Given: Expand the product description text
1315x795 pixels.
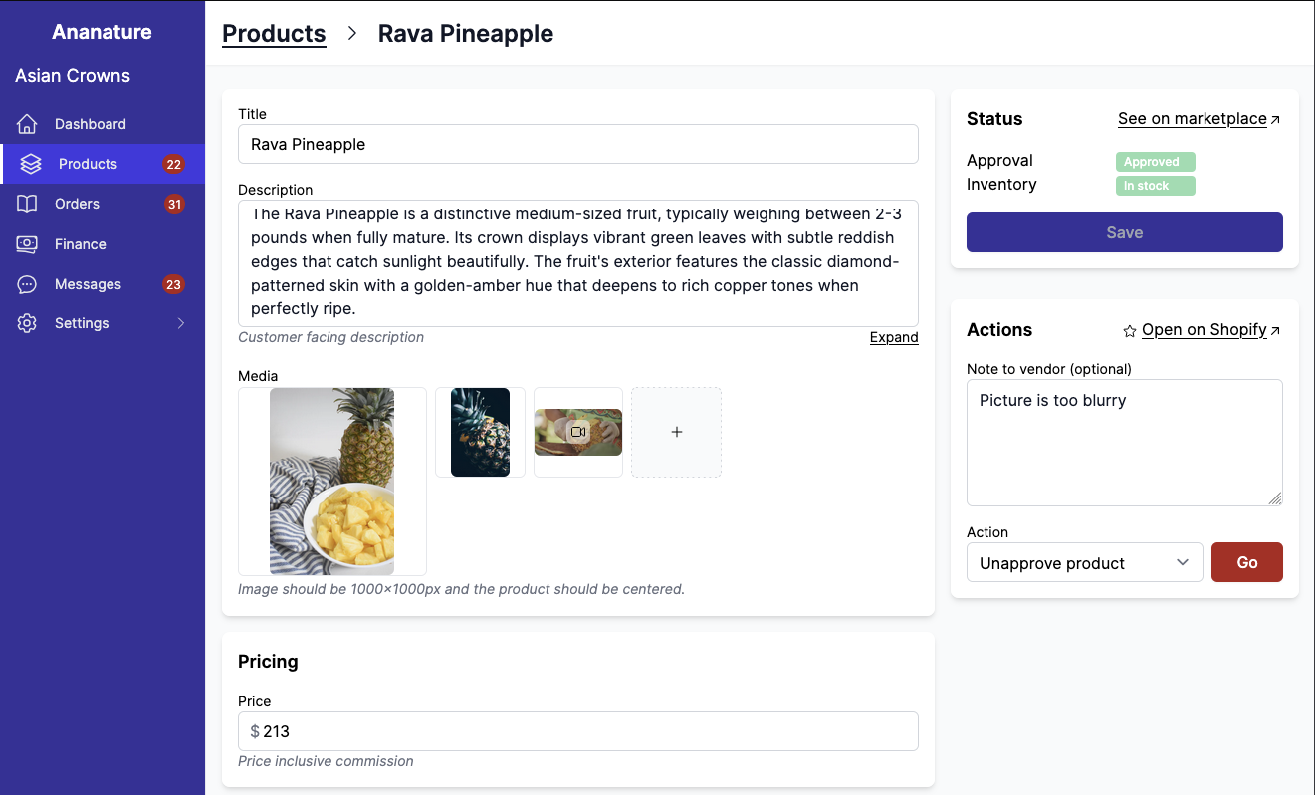Looking at the screenshot, I should 894,337.
